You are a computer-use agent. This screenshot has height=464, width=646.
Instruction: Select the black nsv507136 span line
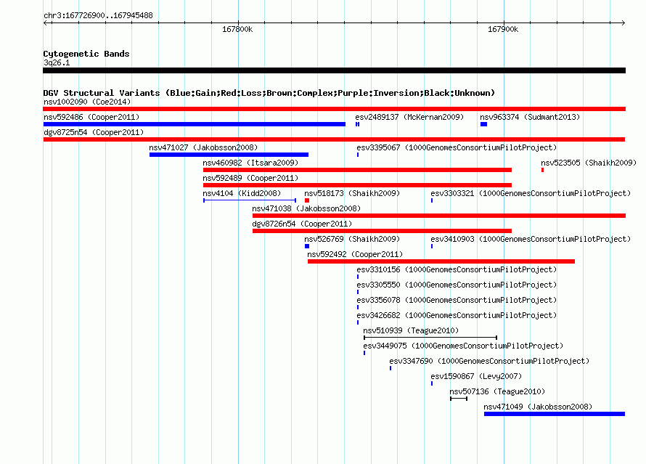click(x=459, y=399)
